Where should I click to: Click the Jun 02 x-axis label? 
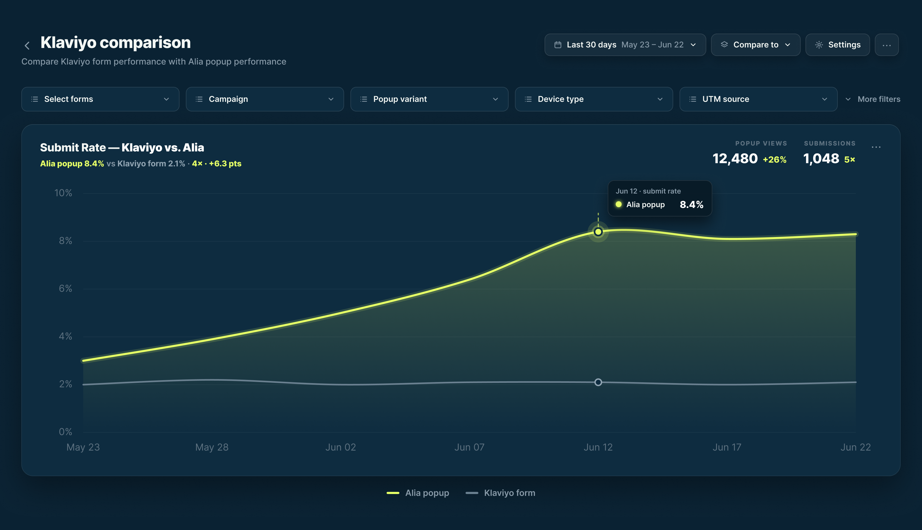point(340,447)
